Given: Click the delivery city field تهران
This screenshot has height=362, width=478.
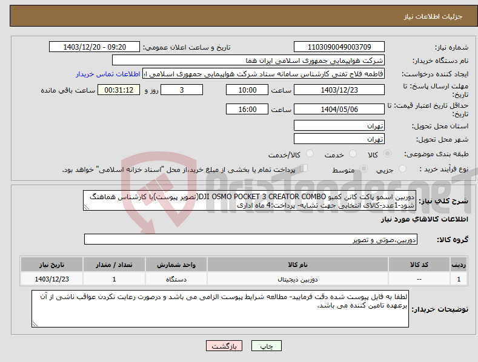Looking at the screenshot, I should point(339,139).
